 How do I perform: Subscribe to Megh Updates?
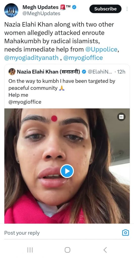tap(105, 9)
